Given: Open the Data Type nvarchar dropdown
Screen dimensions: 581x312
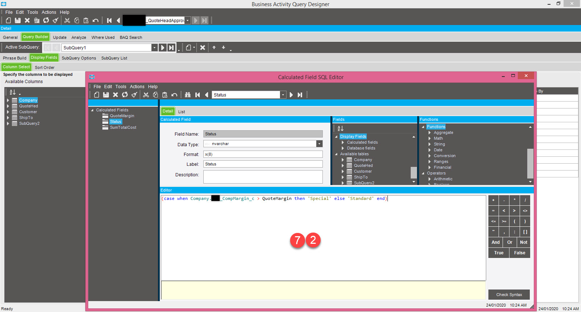Looking at the screenshot, I should click(x=319, y=144).
